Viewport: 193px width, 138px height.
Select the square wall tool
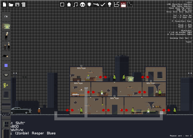(x=62, y=5)
